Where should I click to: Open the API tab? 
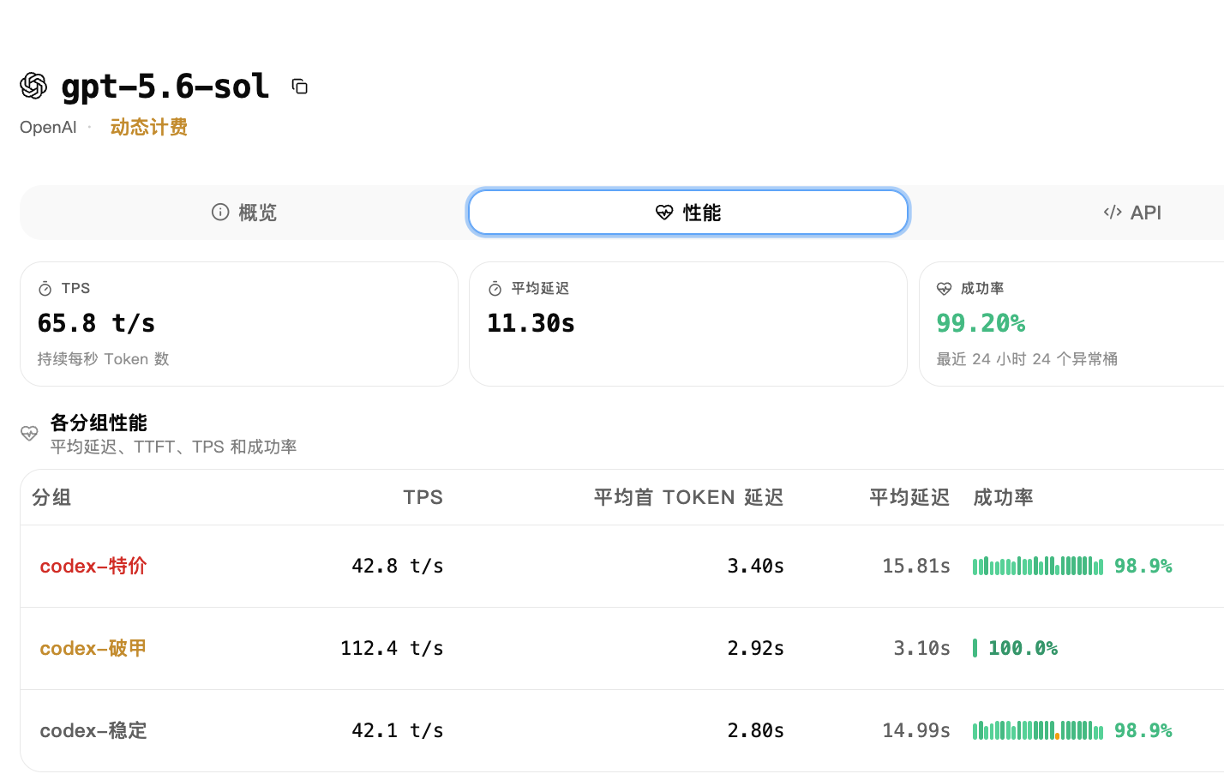pyautogui.click(x=1132, y=213)
